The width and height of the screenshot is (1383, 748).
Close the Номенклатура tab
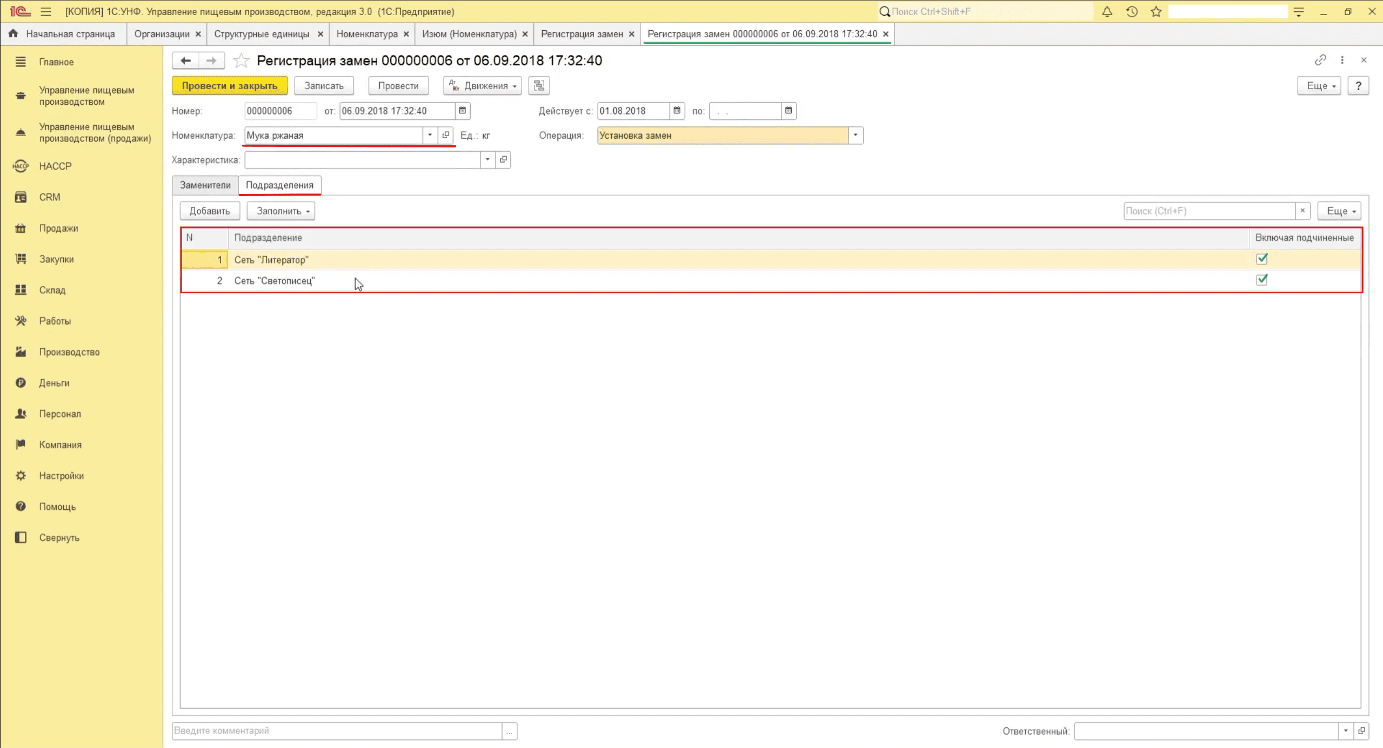(x=406, y=34)
